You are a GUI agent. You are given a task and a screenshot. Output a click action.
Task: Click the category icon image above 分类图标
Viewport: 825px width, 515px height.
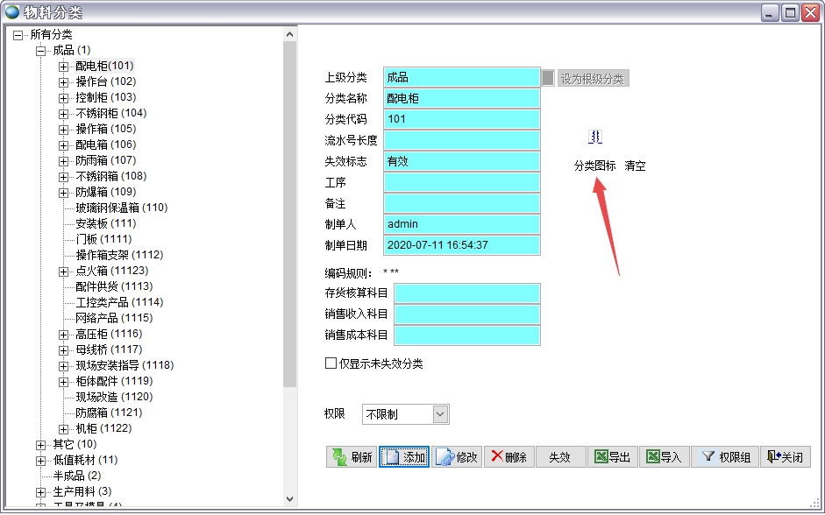coord(595,137)
